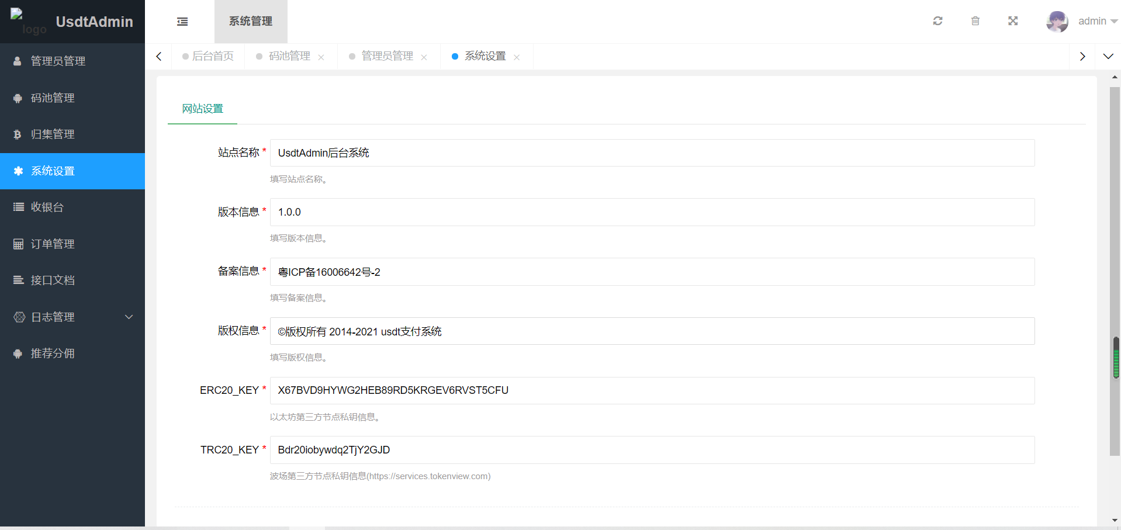Screen dimensions: 1121x530
Task: Open the admin account dropdown
Action: pos(1098,22)
